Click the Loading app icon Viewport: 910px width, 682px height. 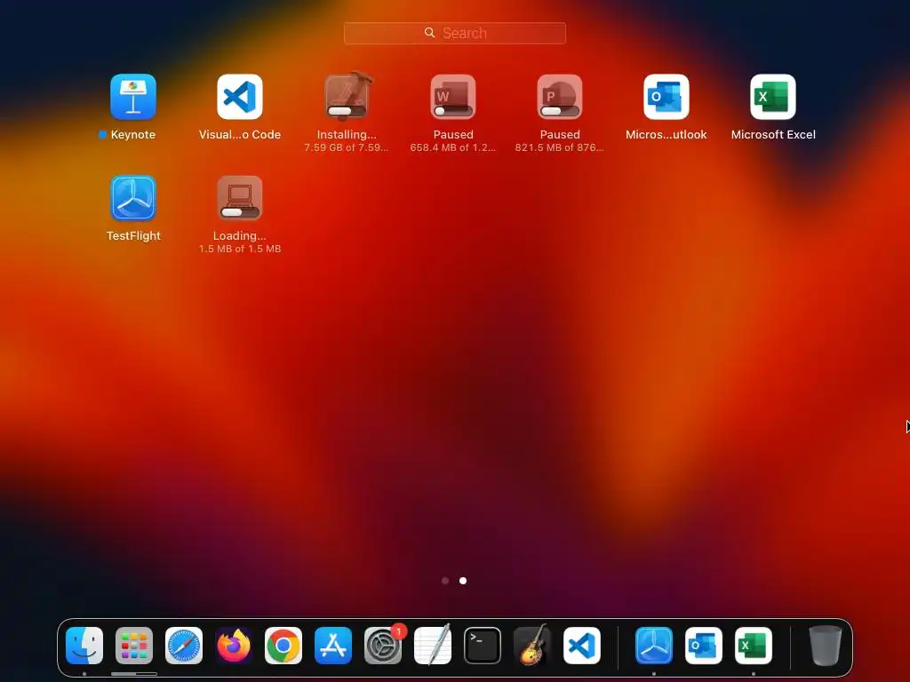tap(240, 198)
